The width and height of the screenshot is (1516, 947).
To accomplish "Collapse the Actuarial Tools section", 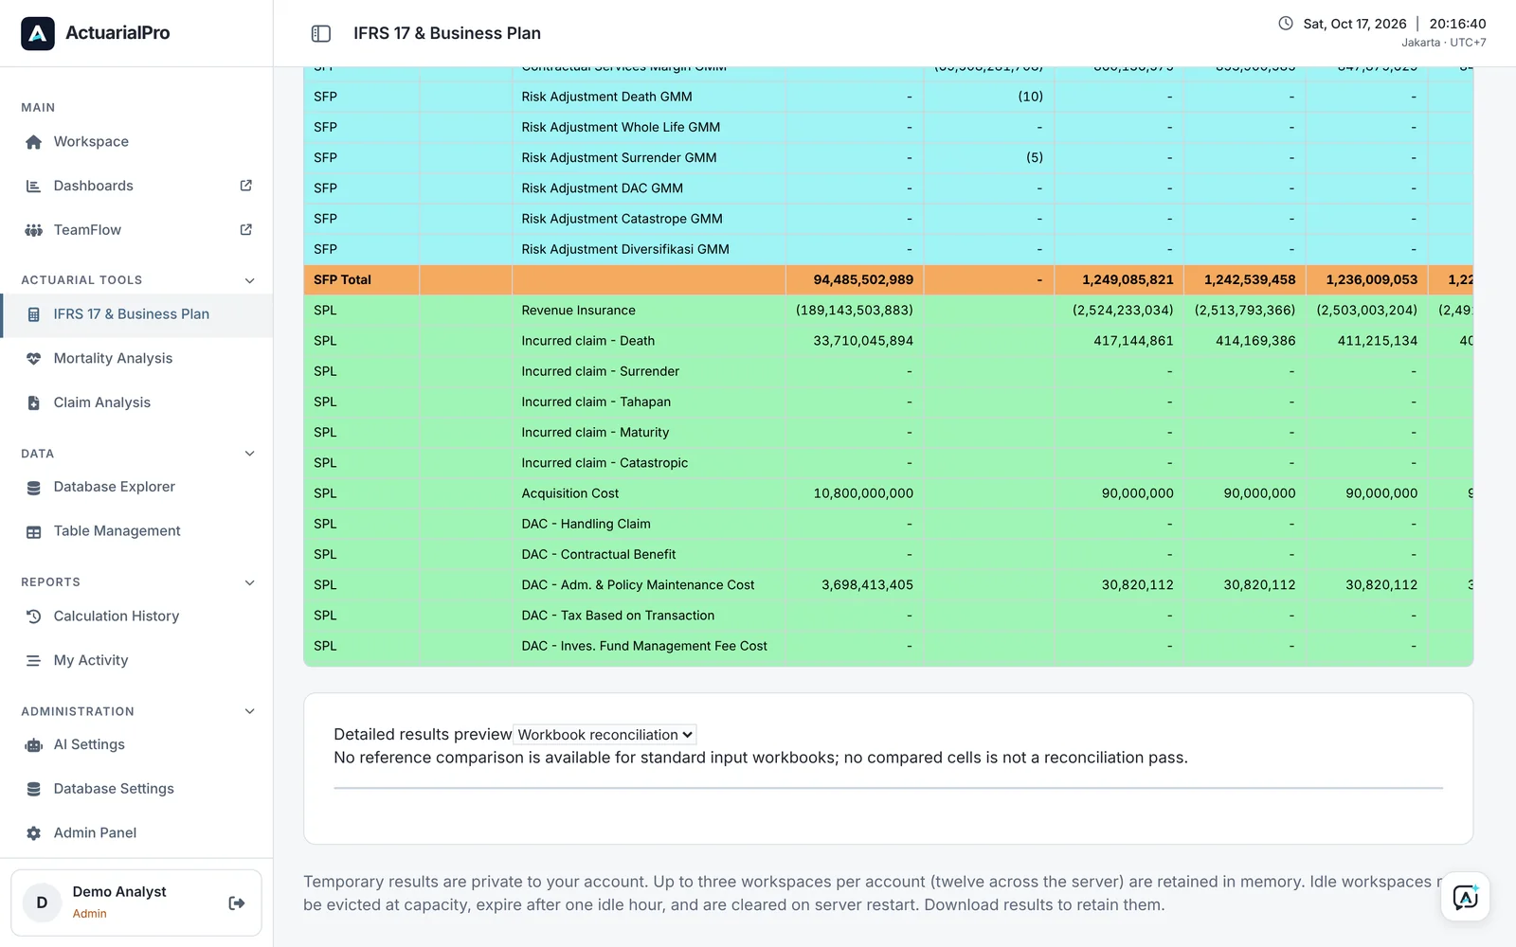I will point(250,280).
